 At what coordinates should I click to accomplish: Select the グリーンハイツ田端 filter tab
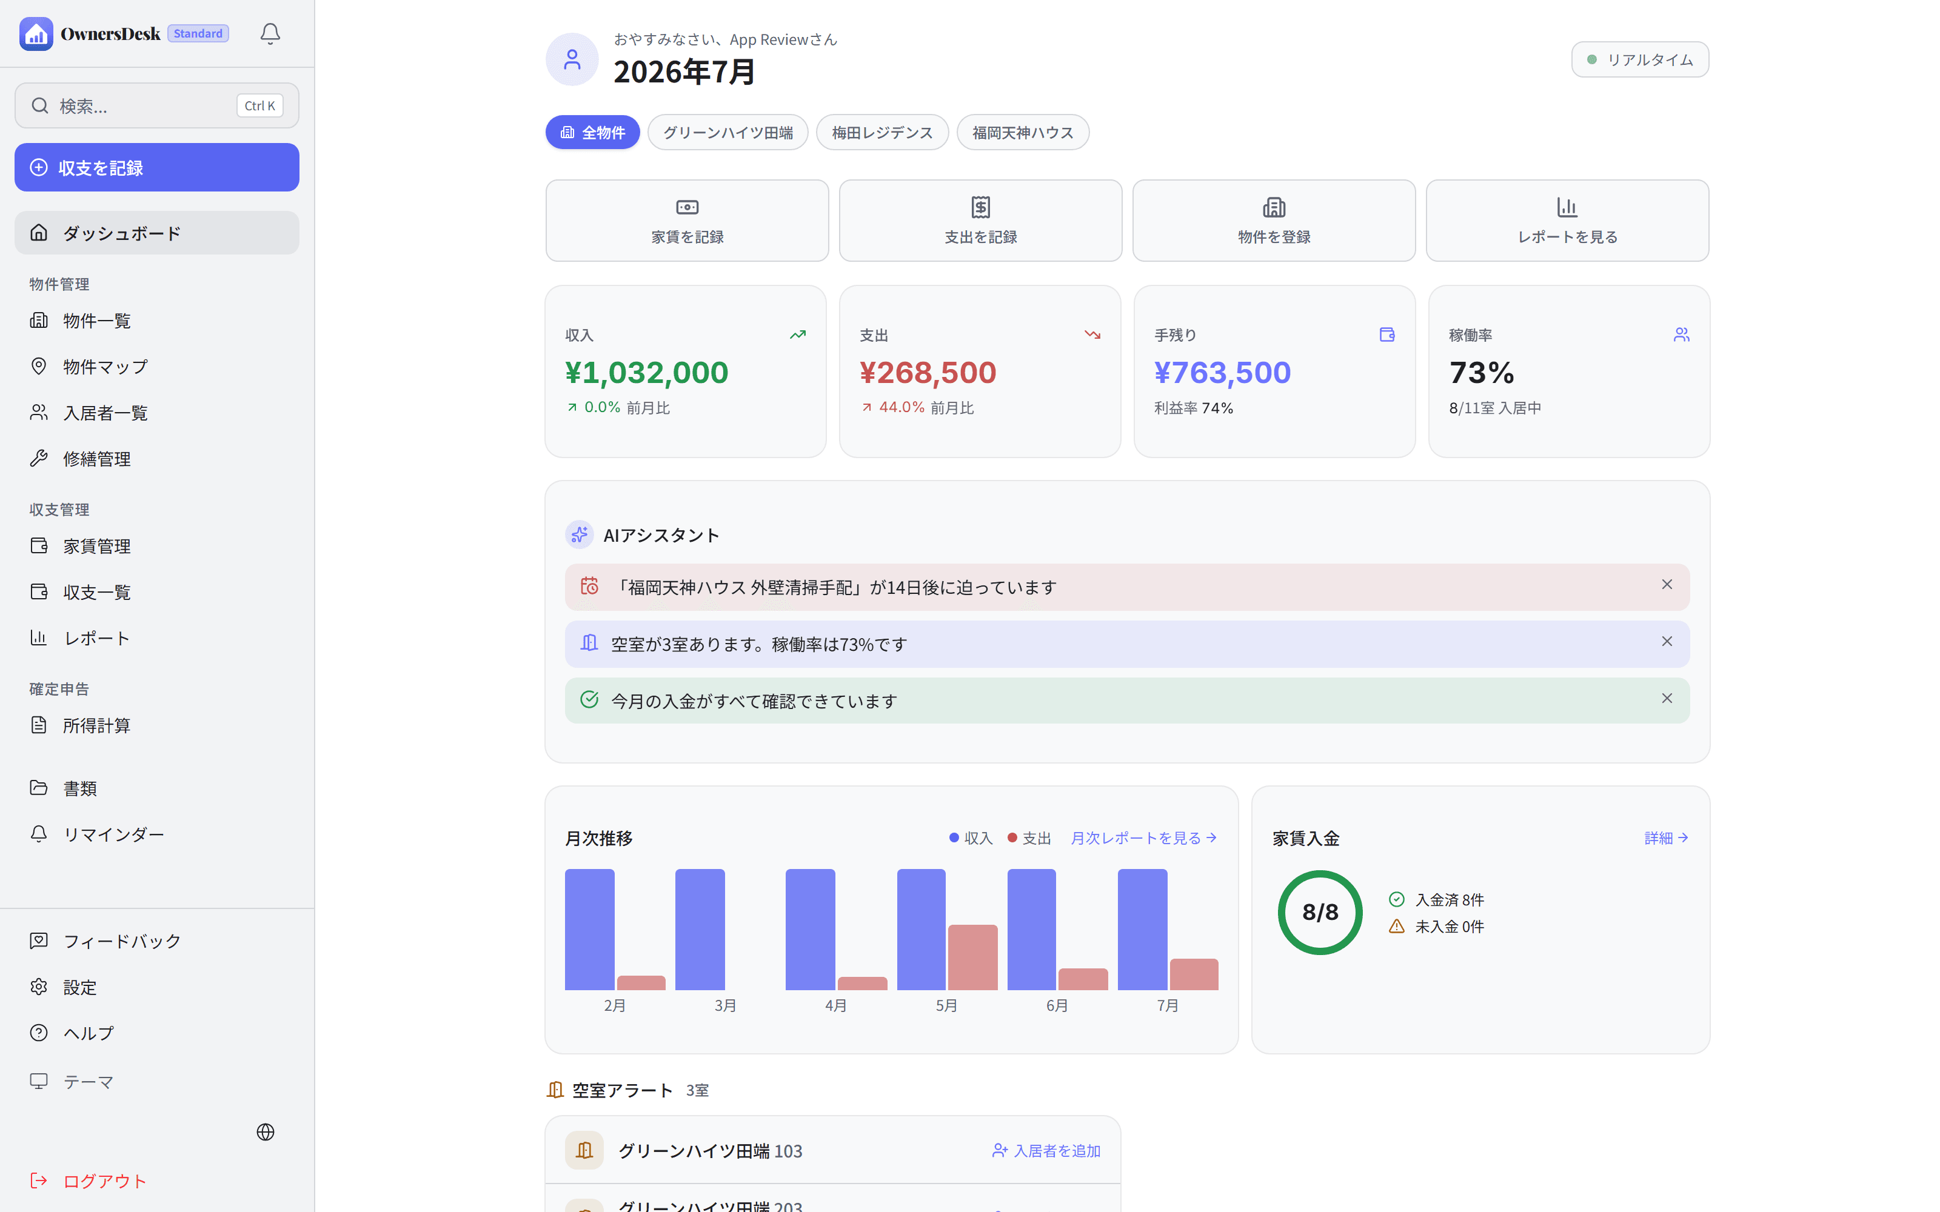tap(728, 132)
